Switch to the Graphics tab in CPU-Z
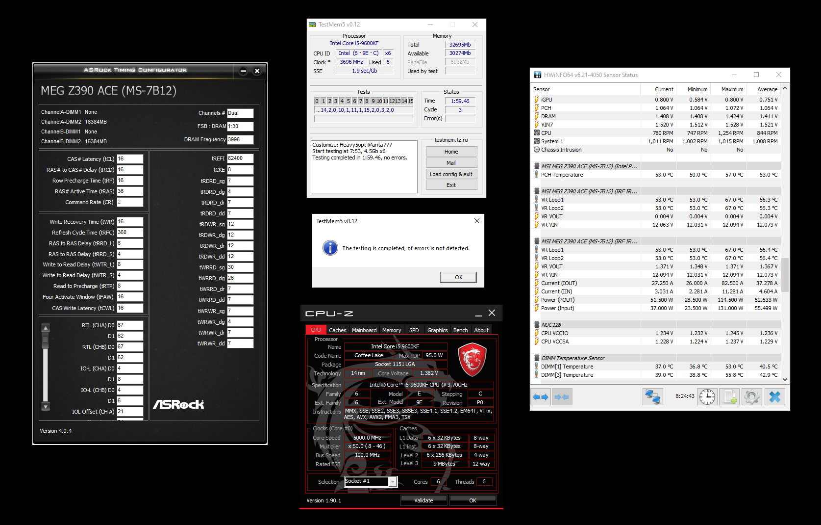This screenshot has width=821, height=525. 437,330
